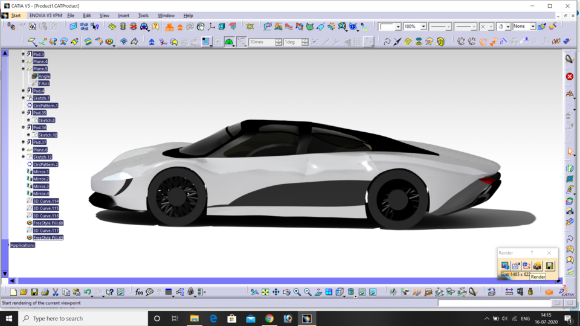Click the Save icon in bottom toolbar
580x326 pixels.
[34, 292]
